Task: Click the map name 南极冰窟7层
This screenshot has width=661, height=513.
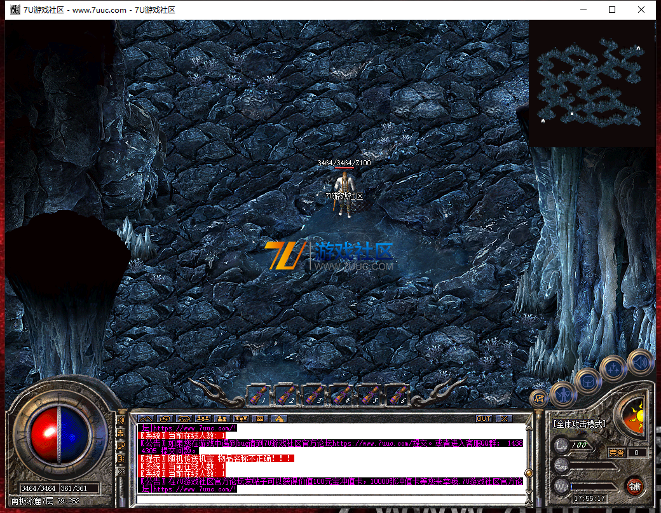Action: [x=32, y=501]
